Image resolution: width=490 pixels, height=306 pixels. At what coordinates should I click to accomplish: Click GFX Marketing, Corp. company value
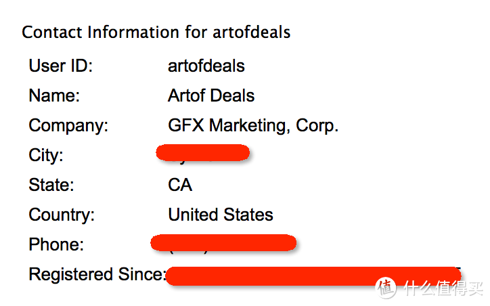(x=253, y=126)
